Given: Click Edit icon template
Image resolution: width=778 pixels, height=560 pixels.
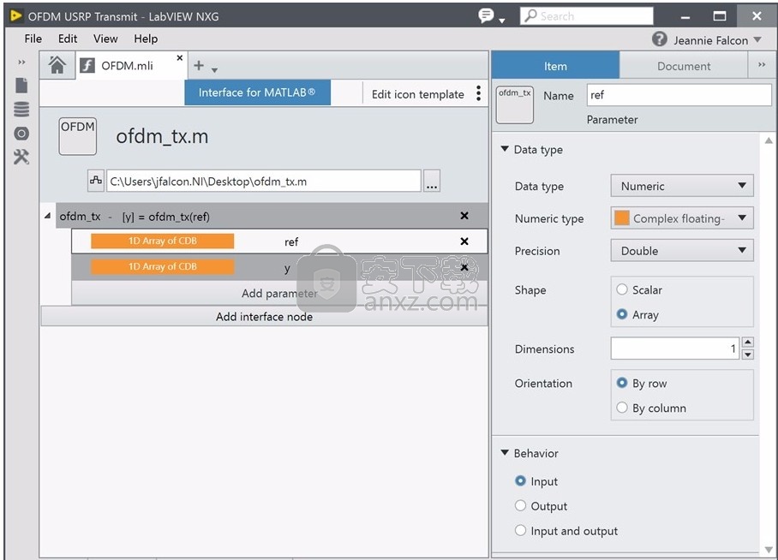Looking at the screenshot, I should pos(418,94).
